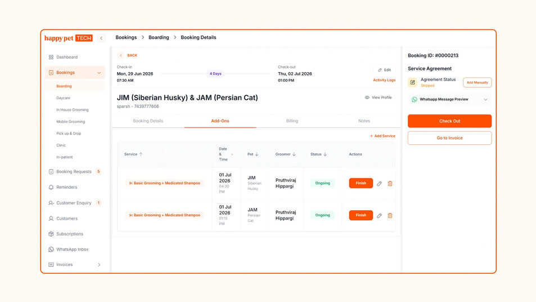Click the Check Out button
The width and height of the screenshot is (536, 302).
coord(449,121)
